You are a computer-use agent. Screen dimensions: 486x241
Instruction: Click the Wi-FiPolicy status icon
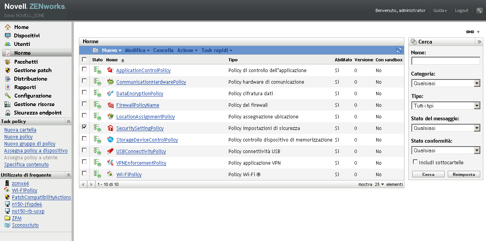click(x=97, y=174)
